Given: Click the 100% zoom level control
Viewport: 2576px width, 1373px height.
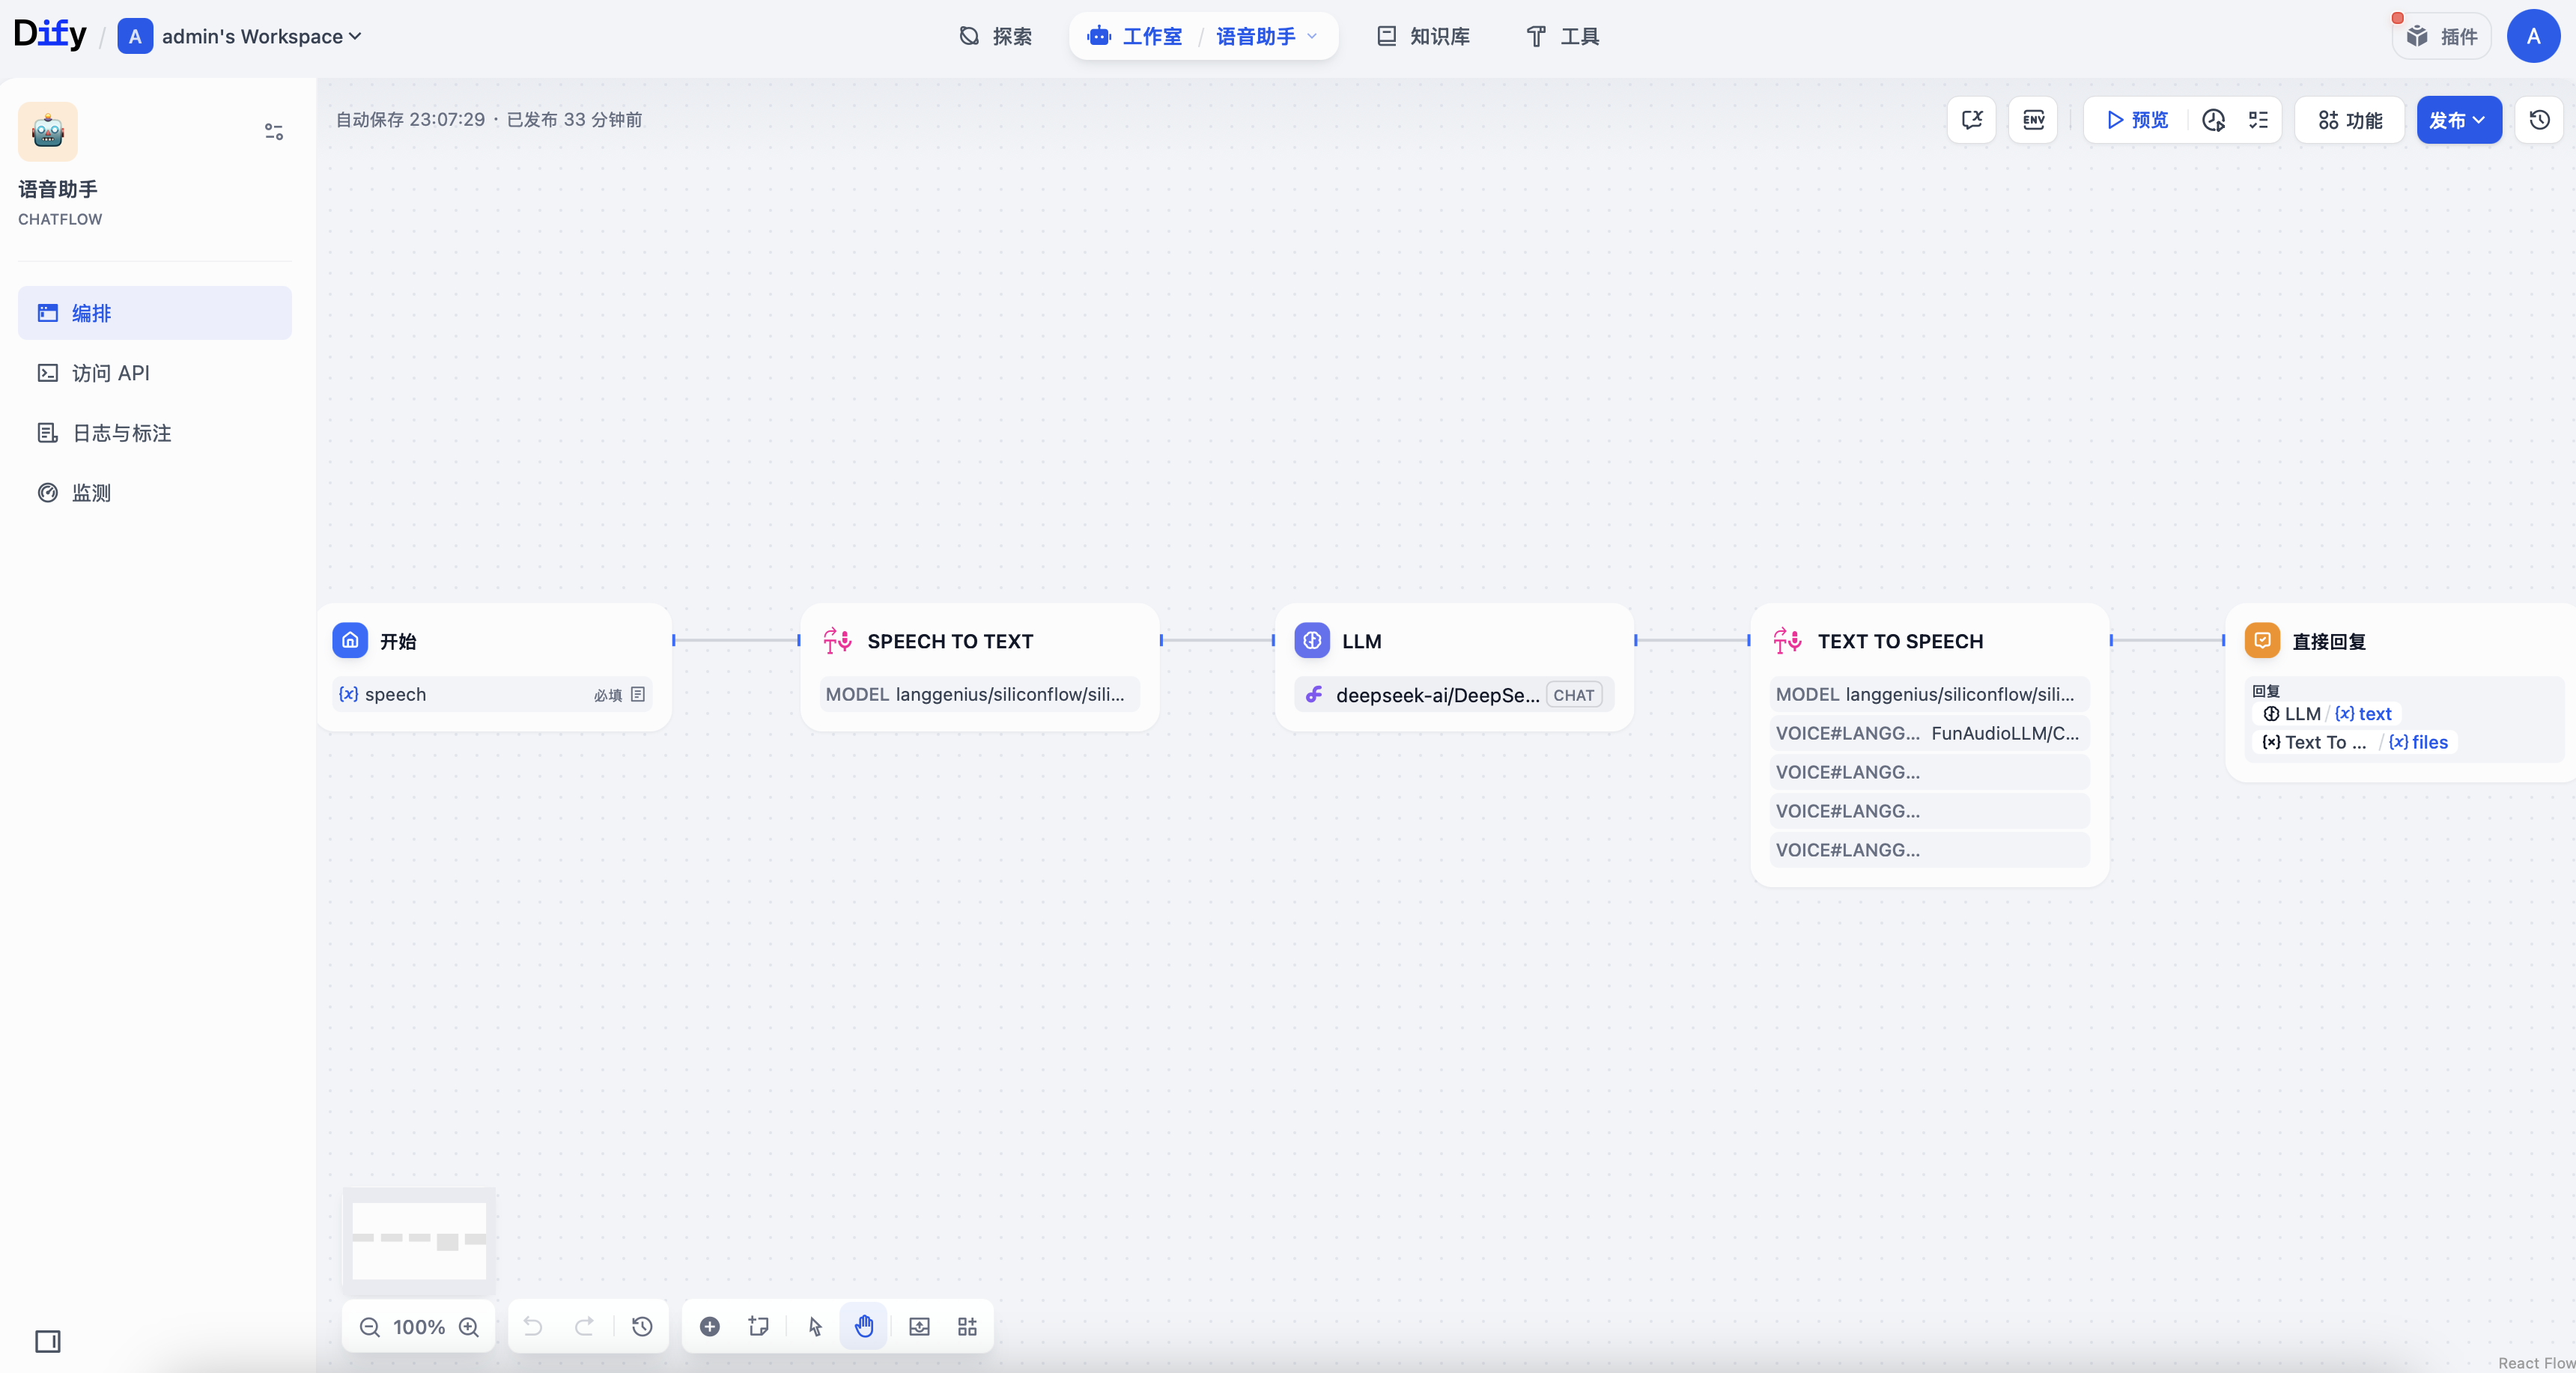Looking at the screenshot, I should (418, 1326).
